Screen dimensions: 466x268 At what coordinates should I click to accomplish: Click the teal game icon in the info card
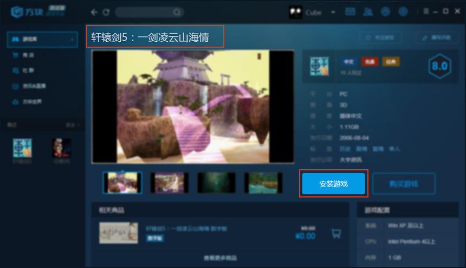[x=320, y=66]
